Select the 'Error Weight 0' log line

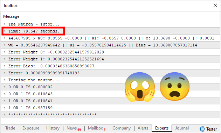(x=111, y=52)
